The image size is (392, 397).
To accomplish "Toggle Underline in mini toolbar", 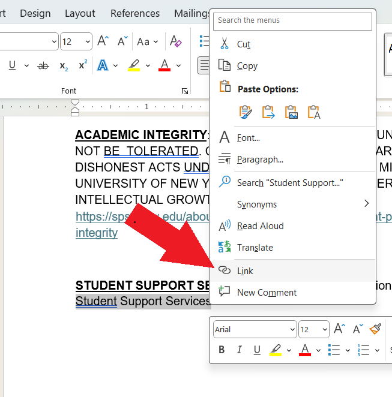I will pyautogui.click(x=257, y=350).
